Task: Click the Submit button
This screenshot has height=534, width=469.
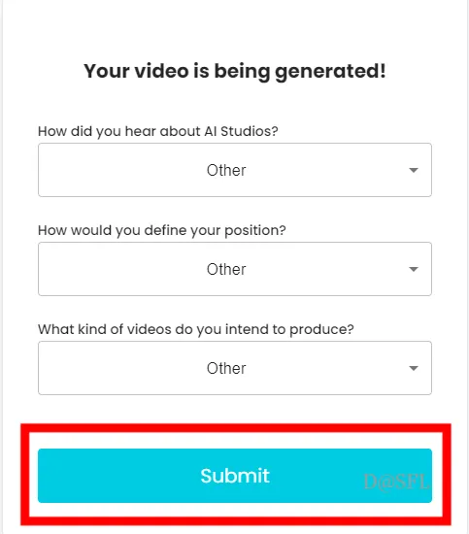Action: pos(235,476)
